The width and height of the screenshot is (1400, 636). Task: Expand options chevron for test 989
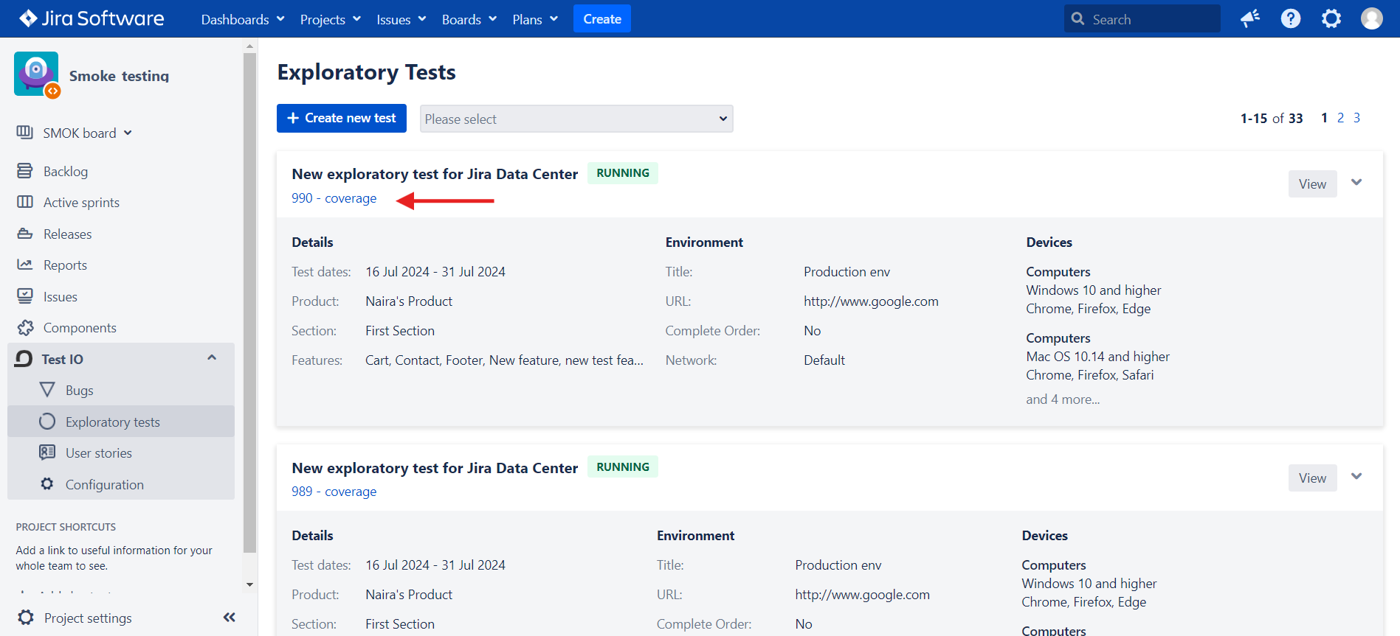pos(1356,477)
